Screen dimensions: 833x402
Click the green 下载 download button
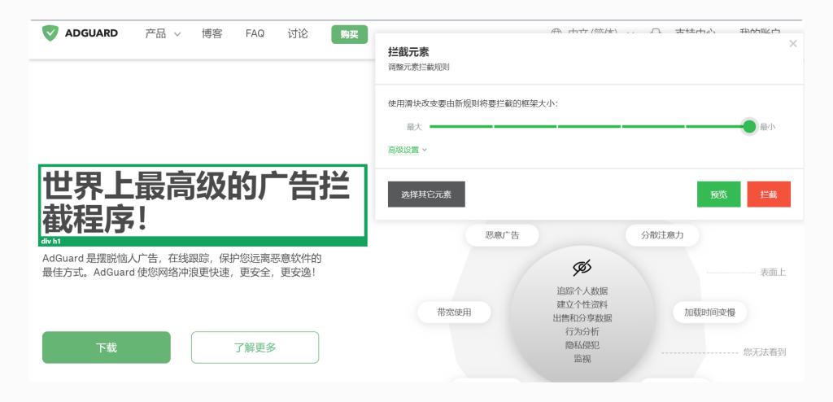[107, 347]
